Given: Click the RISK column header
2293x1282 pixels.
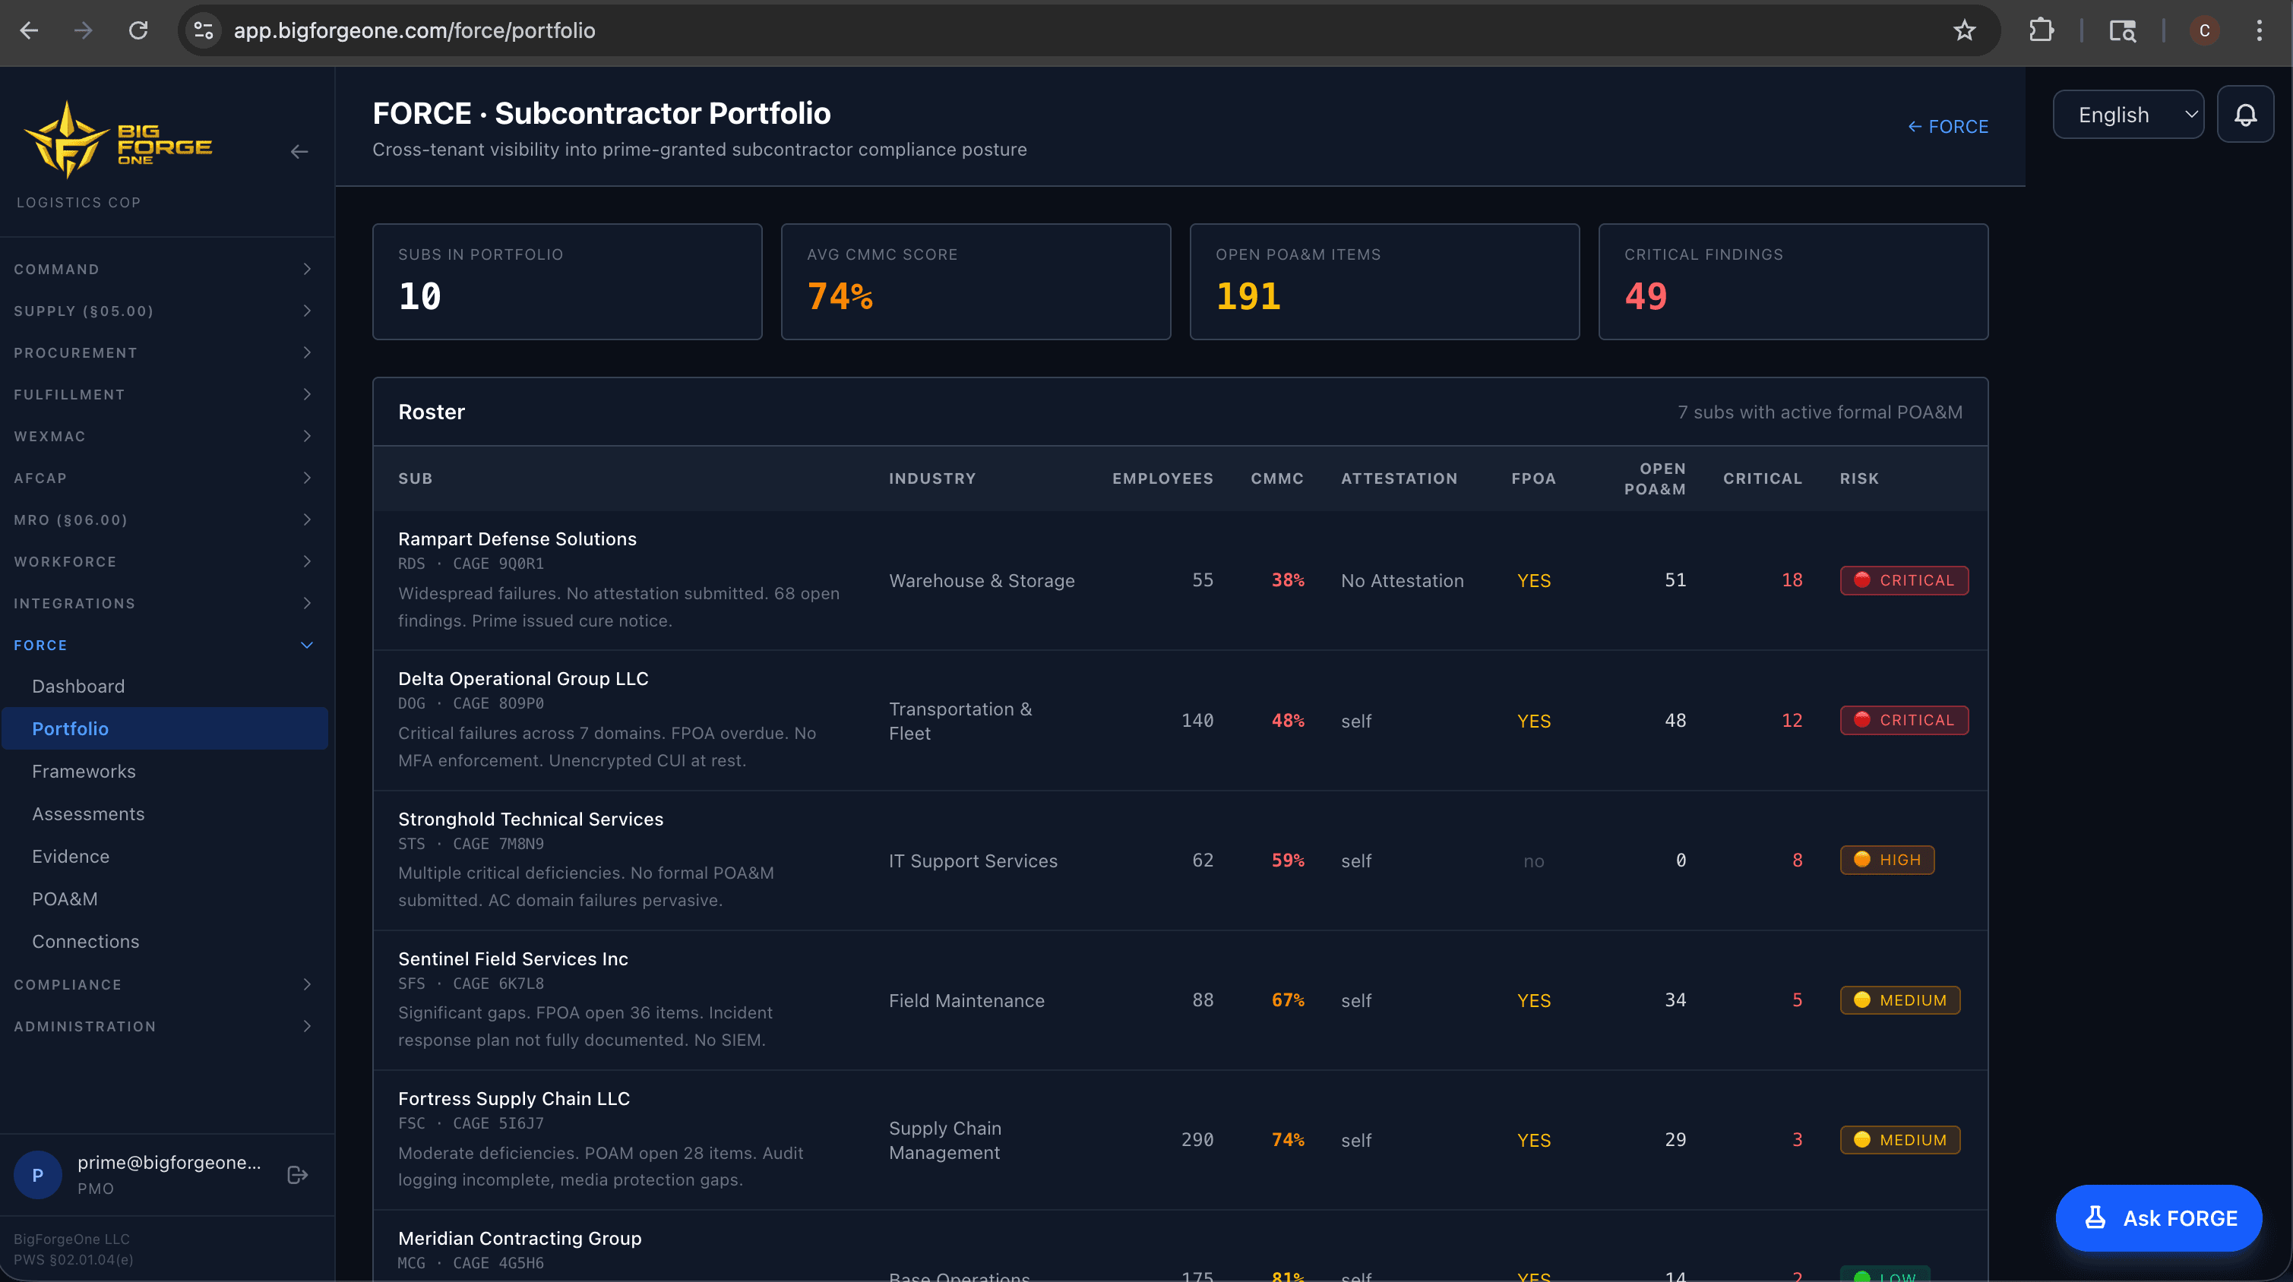Looking at the screenshot, I should click(x=1859, y=478).
